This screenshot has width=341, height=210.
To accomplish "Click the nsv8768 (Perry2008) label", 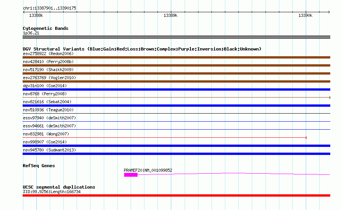I will [x=45, y=94].
